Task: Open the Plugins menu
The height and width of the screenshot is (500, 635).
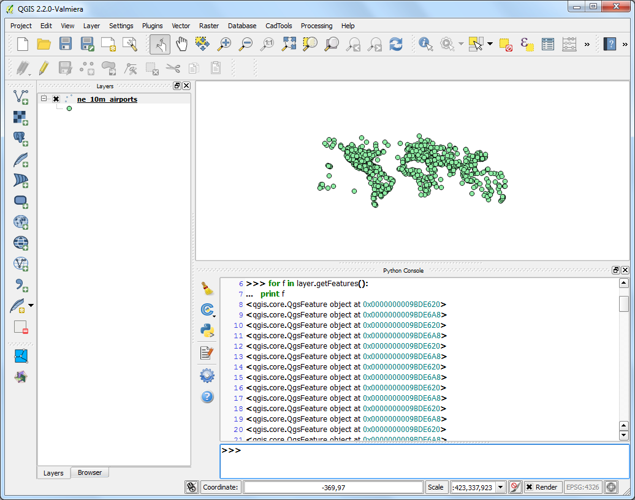Action: [x=152, y=26]
